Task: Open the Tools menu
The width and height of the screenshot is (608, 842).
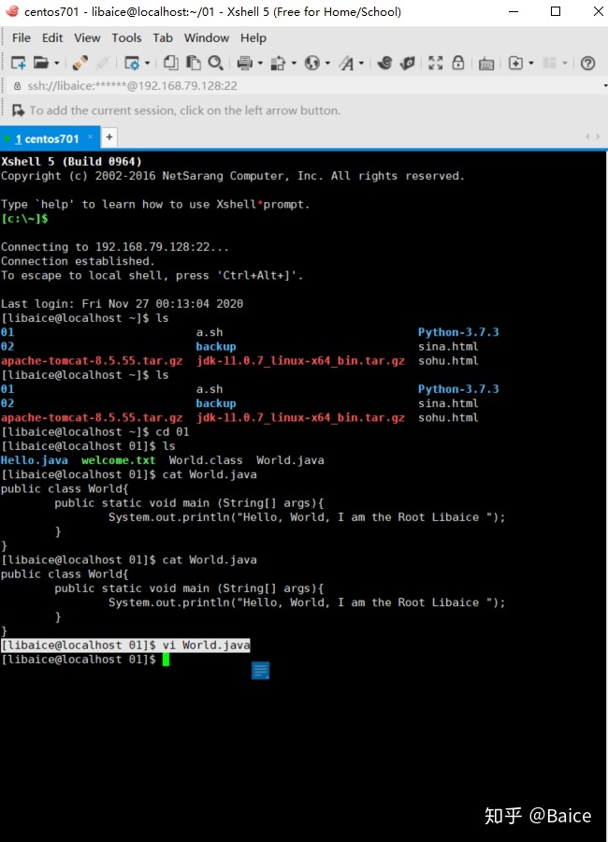Action: coord(127,37)
